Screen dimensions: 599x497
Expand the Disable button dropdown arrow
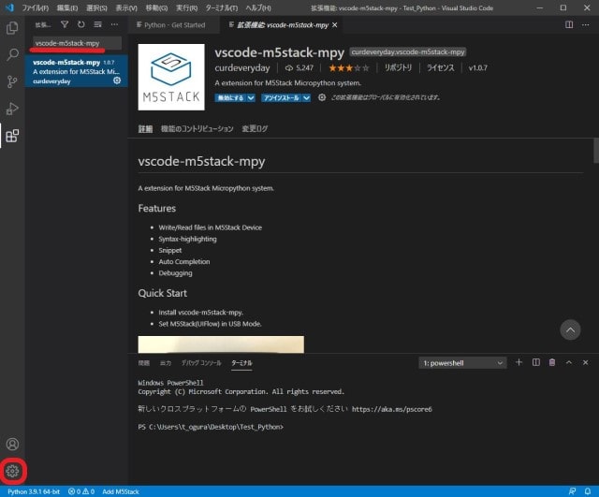point(251,97)
